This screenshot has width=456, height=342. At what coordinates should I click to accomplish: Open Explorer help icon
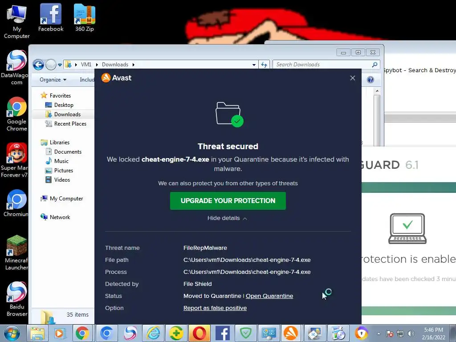[370, 80]
